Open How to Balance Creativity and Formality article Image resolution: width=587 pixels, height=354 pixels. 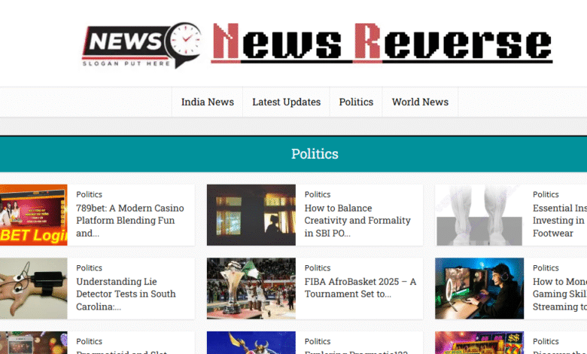point(357,220)
